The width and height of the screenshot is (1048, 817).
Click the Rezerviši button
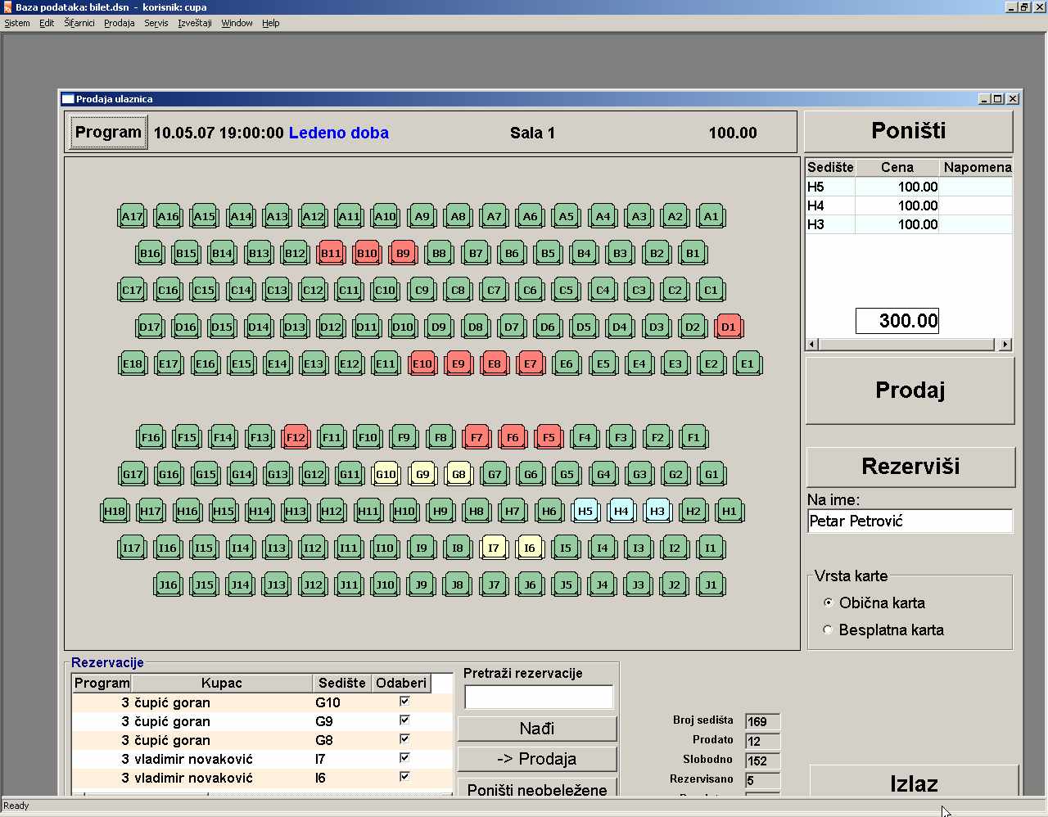pos(910,467)
